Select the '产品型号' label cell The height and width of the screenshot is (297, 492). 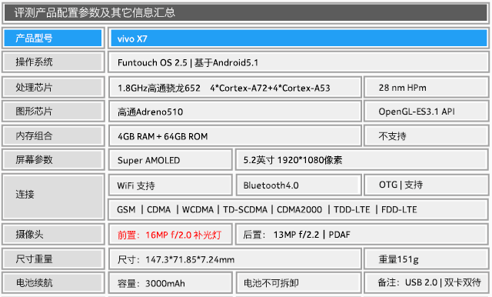[x=53, y=38]
